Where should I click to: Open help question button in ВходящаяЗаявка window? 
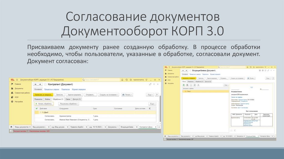[x=273, y=78]
